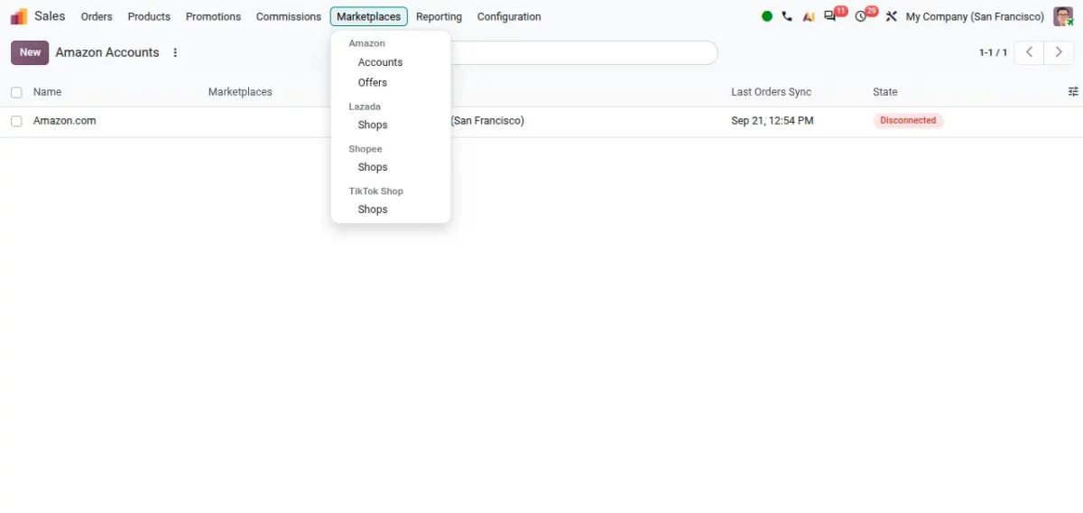Sort by Name column header

[x=47, y=92]
